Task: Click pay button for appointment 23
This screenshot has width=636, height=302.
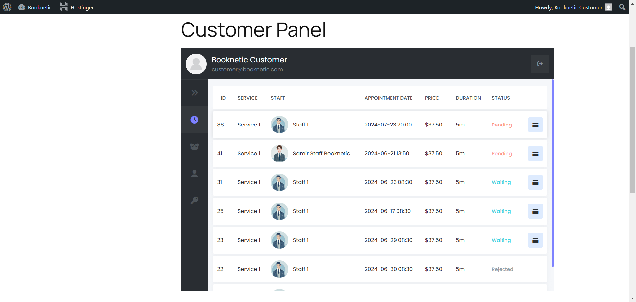Action: pyautogui.click(x=535, y=240)
